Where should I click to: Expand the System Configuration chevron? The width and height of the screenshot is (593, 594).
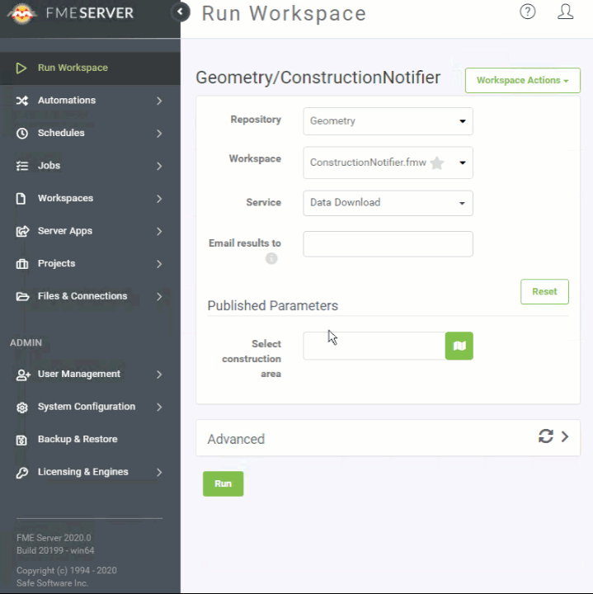click(159, 407)
